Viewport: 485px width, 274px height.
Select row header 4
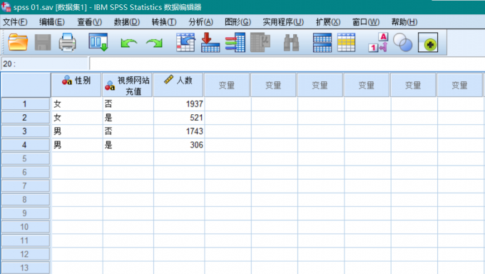[x=26, y=145]
